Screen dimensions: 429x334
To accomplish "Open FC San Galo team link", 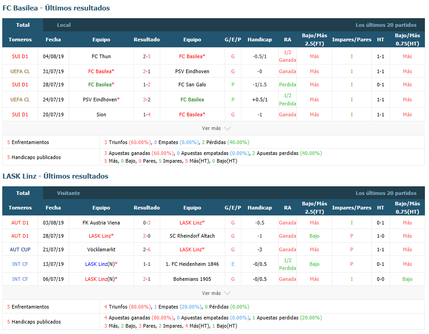I will 192,85.
